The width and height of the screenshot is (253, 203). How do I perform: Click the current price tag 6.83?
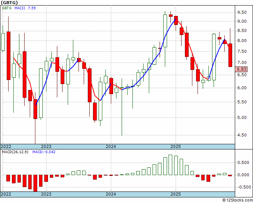[x=241, y=69]
